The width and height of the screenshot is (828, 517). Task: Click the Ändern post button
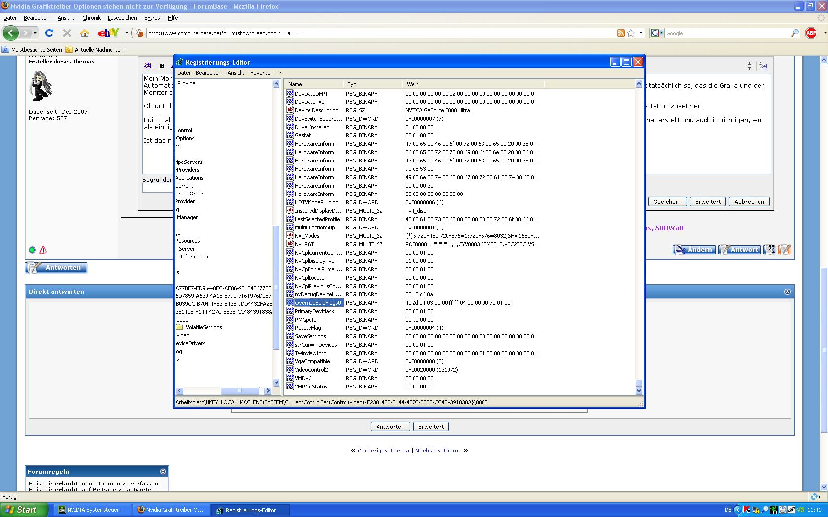pos(694,250)
